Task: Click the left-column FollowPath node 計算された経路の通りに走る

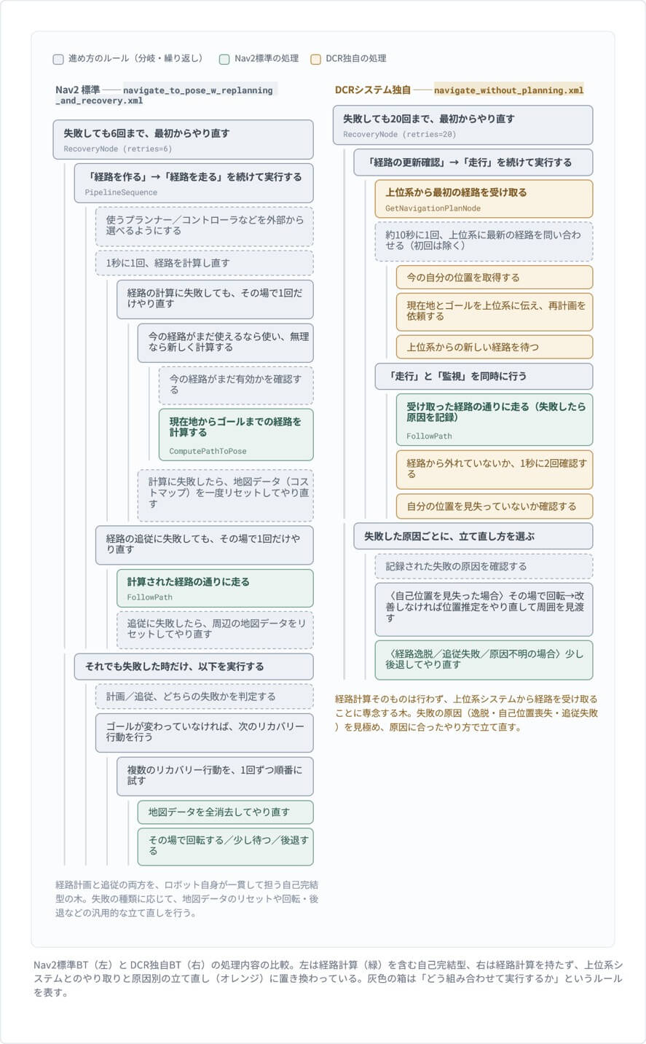Action: 215,588
